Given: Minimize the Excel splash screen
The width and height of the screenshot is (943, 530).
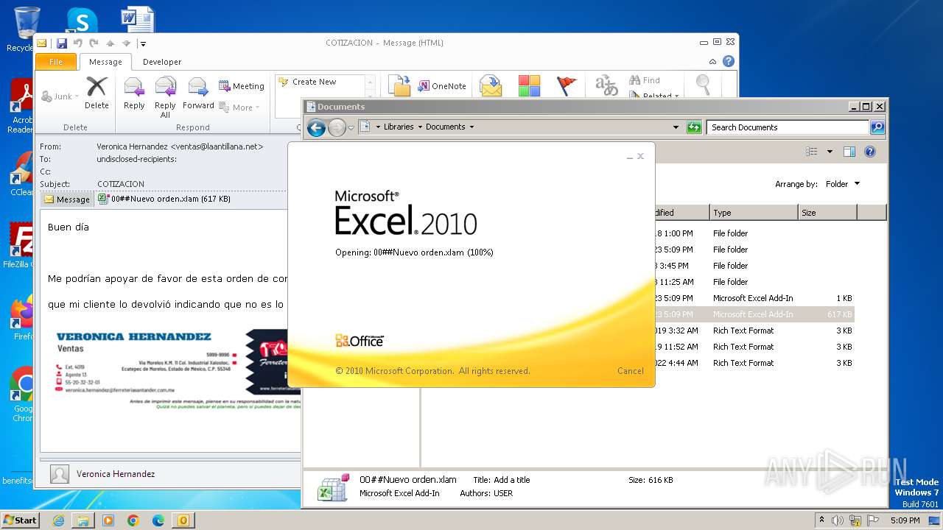Looking at the screenshot, I should 630,156.
